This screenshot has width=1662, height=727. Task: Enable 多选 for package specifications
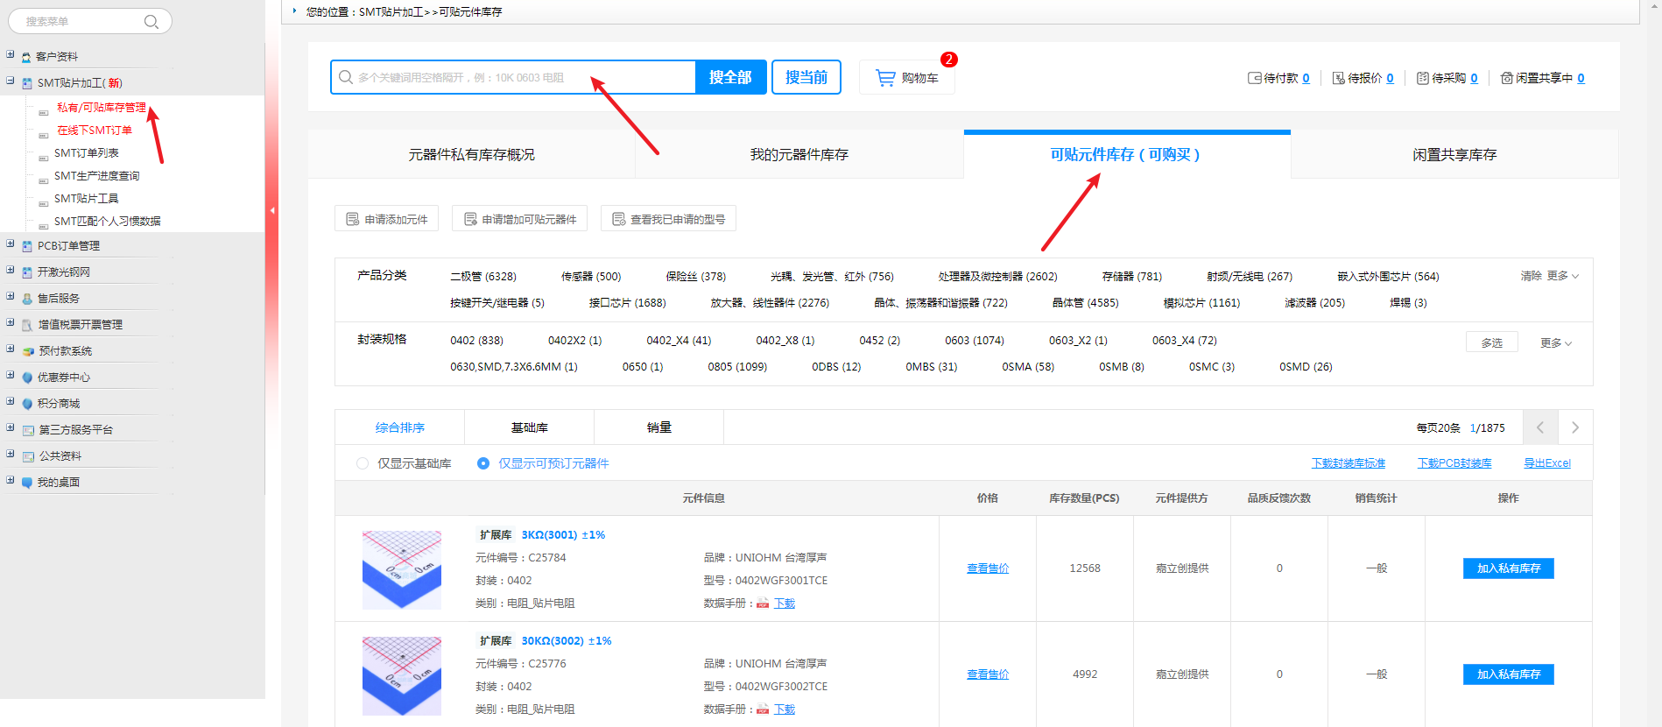click(x=1491, y=342)
